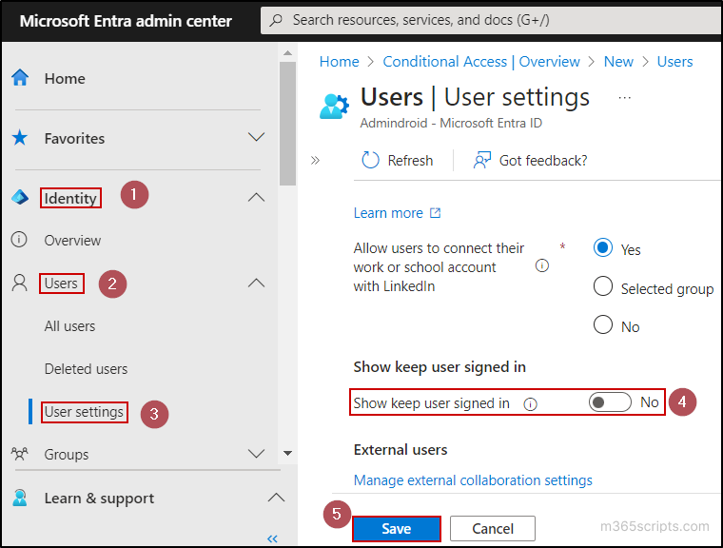Click the search resources input field
This screenshot has height=548, width=723.
(x=492, y=20)
